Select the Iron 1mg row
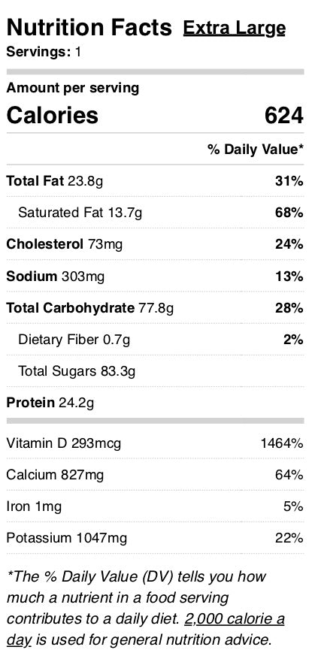This screenshot has height=662, width=312. (156, 506)
